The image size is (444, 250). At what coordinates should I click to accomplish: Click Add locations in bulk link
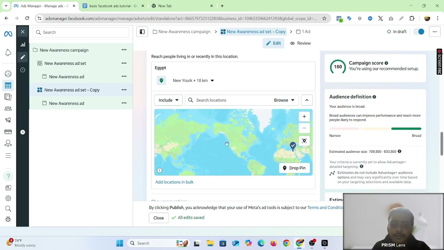(174, 182)
